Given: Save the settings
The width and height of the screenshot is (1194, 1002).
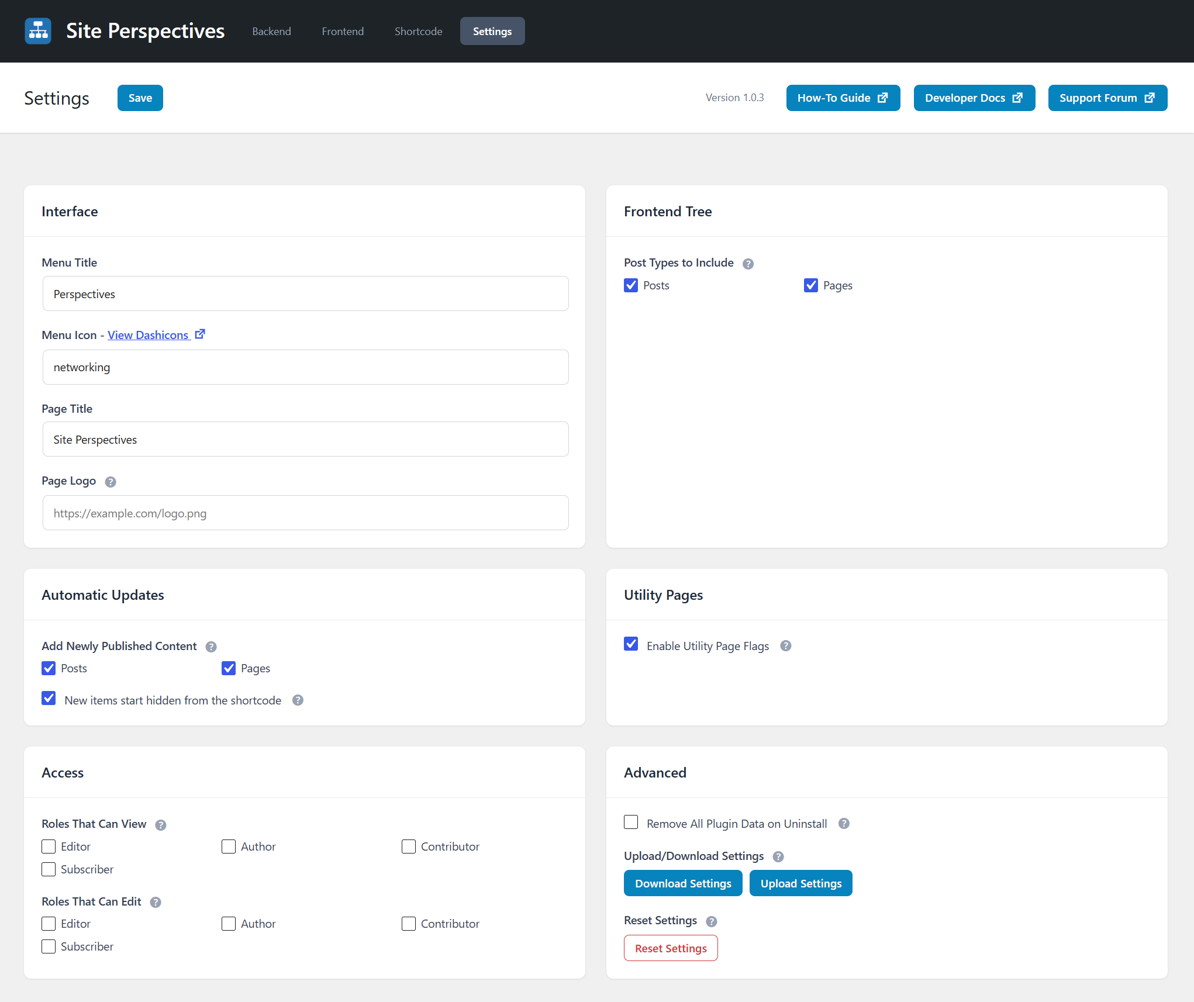Looking at the screenshot, I should coord(140,98).
